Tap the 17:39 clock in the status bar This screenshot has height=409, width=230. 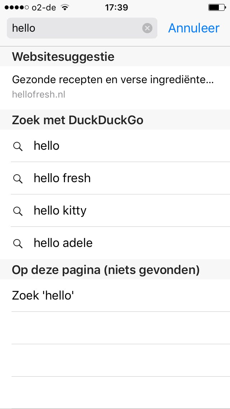pos(116,7)
